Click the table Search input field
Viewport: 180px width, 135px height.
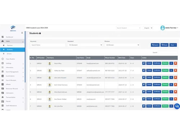tap(168, 53)
